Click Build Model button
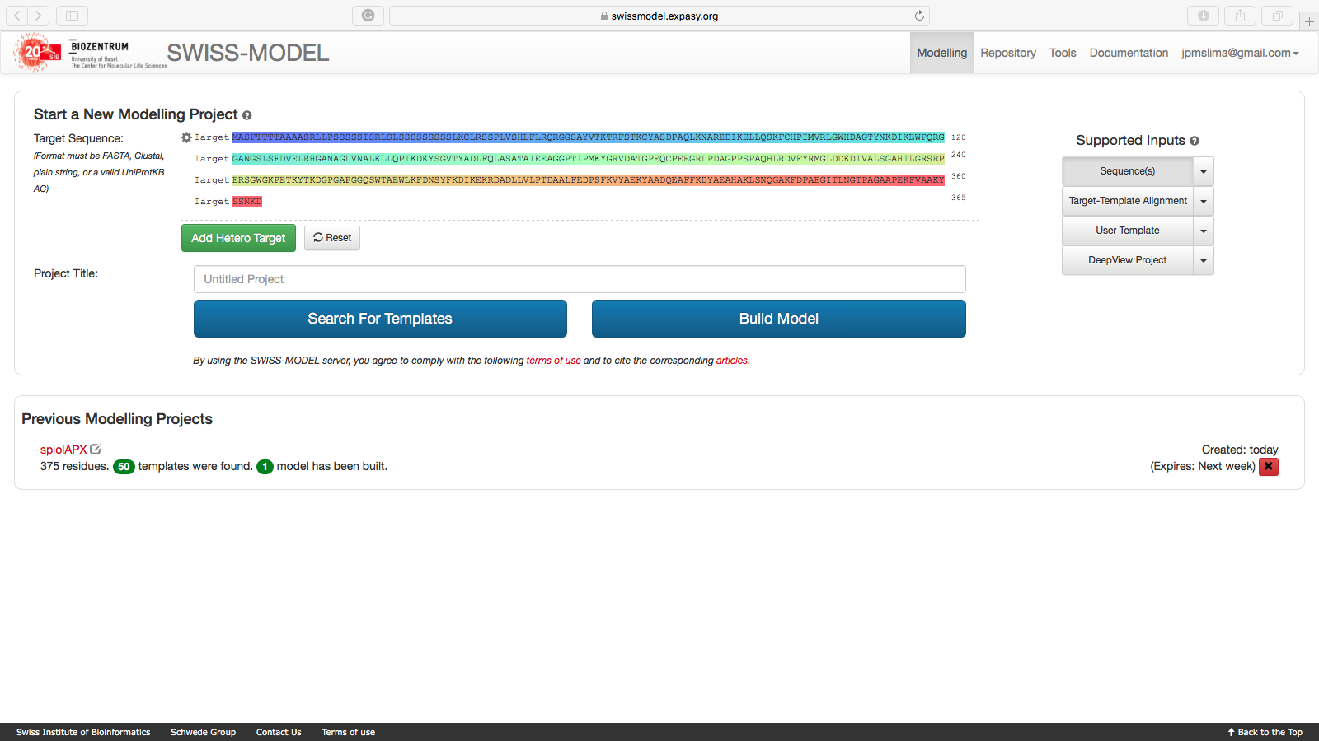 click(x=778, y=319)
